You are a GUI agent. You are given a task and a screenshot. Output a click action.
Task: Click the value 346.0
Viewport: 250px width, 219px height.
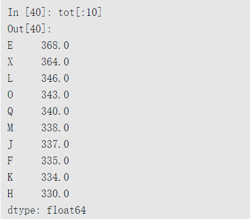(x=55, y=78)
